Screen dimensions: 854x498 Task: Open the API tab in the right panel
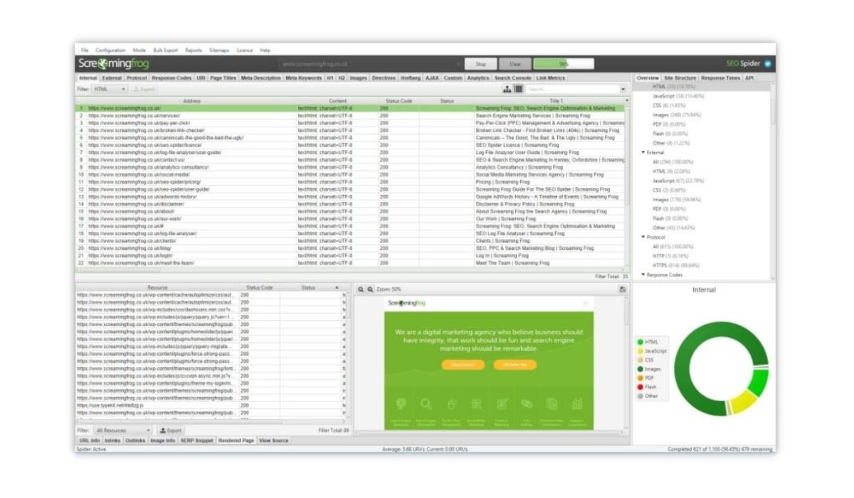coord(749,78)
